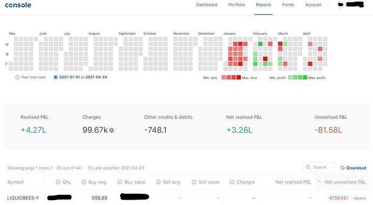Click the info icon beside Qty.
The height and width of the screenshot is (205, 373).
pos(58,182)
